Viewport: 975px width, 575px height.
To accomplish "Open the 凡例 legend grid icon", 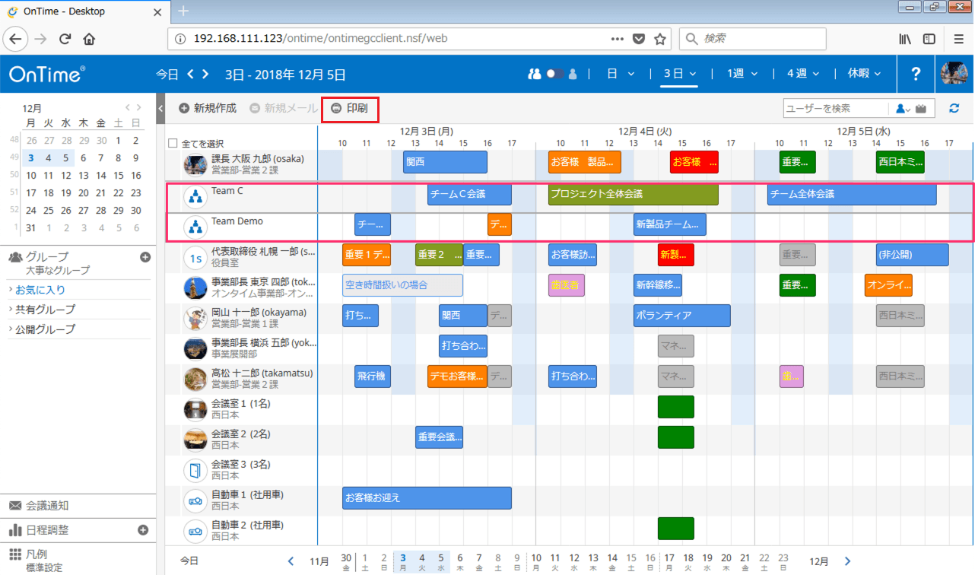I will pos(15,554).
